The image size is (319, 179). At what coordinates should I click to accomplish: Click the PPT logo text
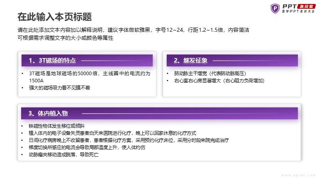click(x=289, y=6)
